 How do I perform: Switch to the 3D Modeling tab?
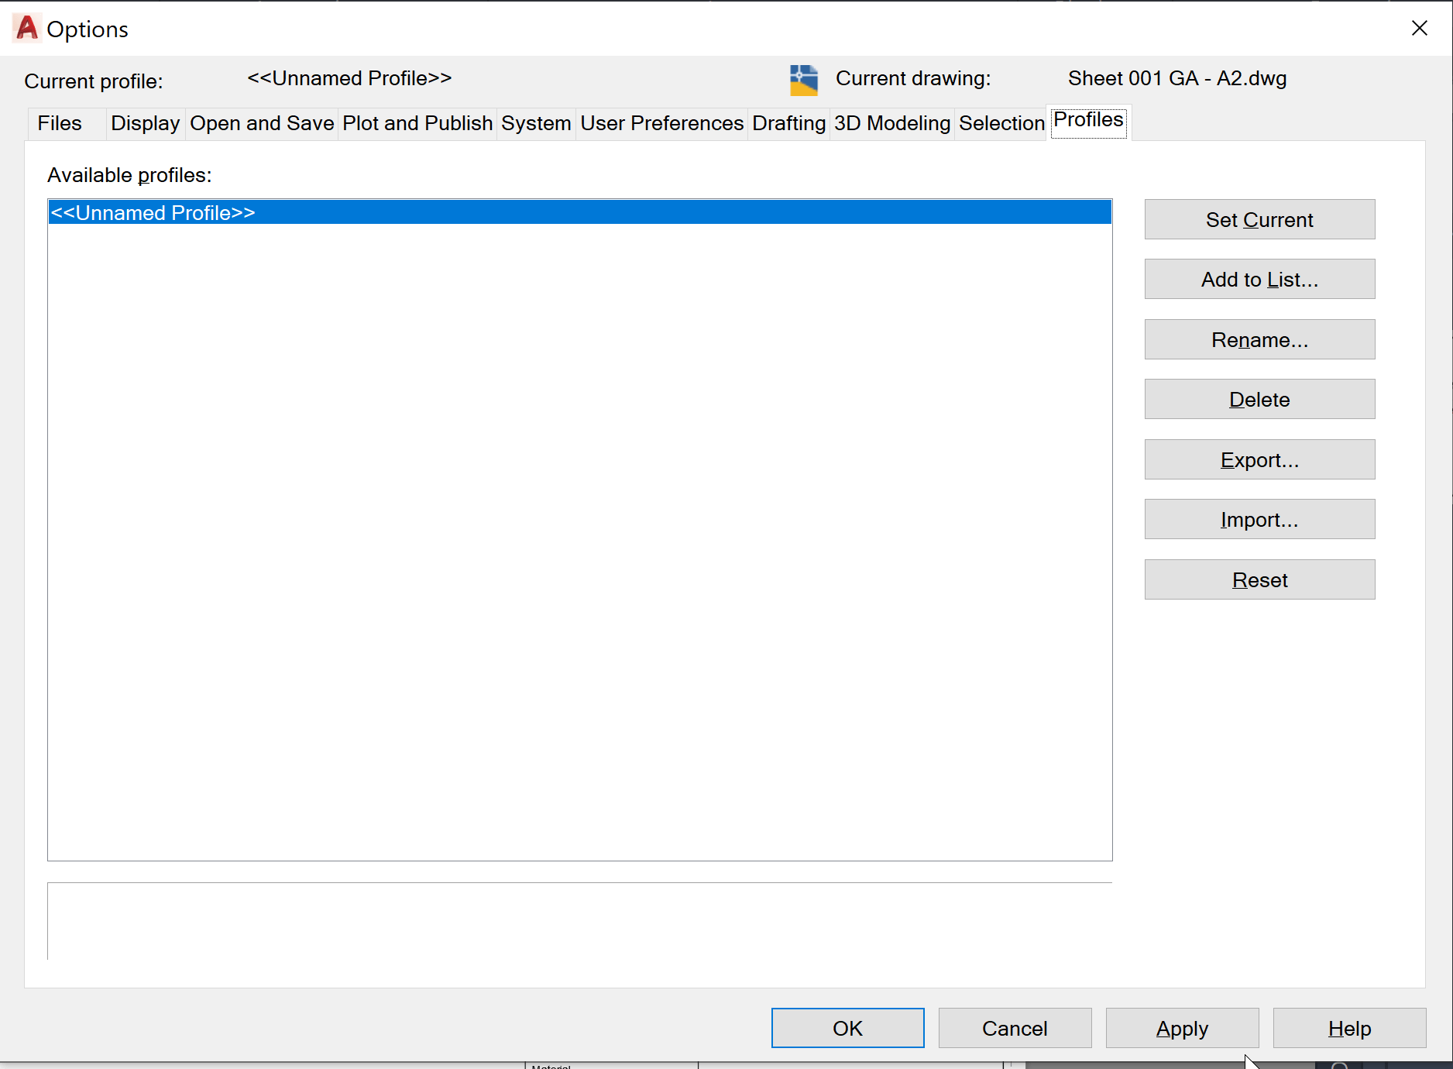891,123
